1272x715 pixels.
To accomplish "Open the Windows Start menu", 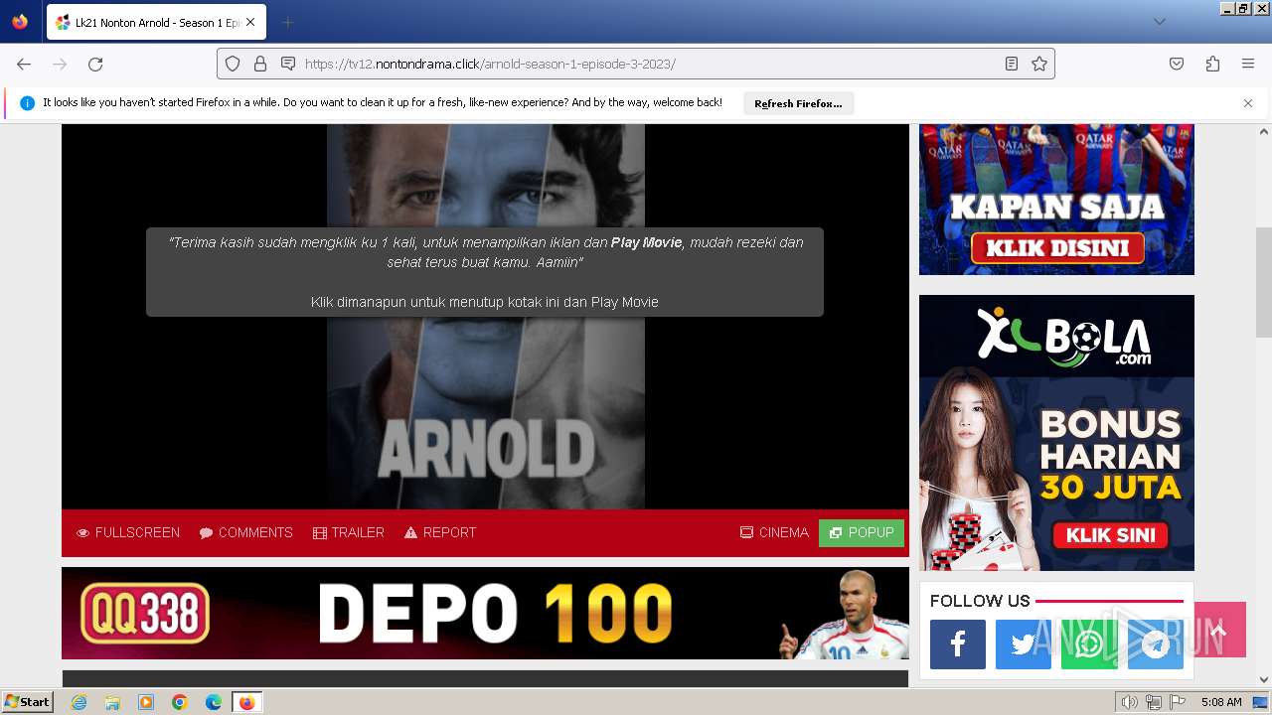I will click(27, 702).
